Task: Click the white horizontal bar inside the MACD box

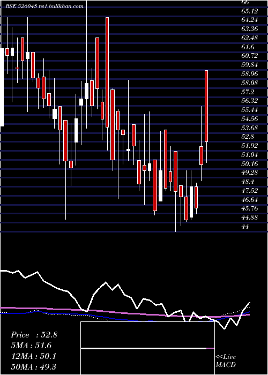Action: (x=144, y=348)
